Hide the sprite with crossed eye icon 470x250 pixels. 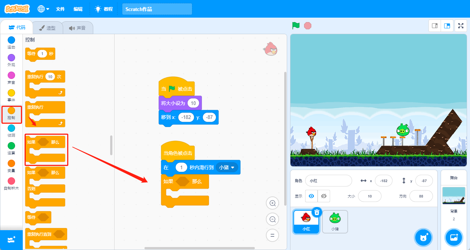pos(323,196)
